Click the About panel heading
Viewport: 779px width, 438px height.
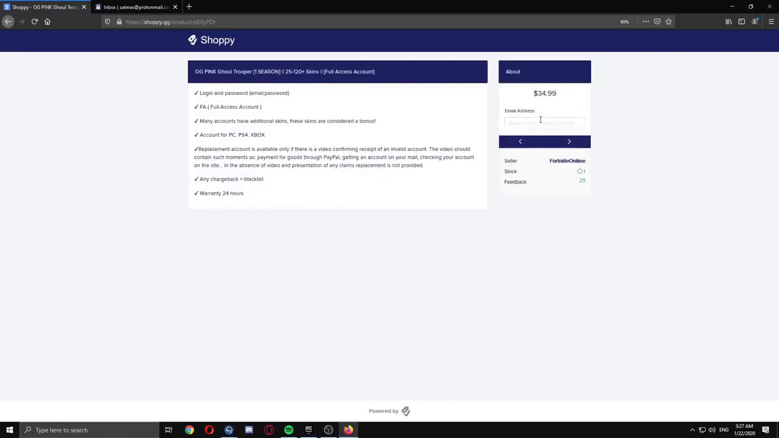[x=513, y=72]
